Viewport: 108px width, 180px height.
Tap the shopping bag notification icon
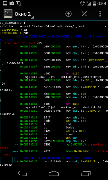(x=12, y=3)
